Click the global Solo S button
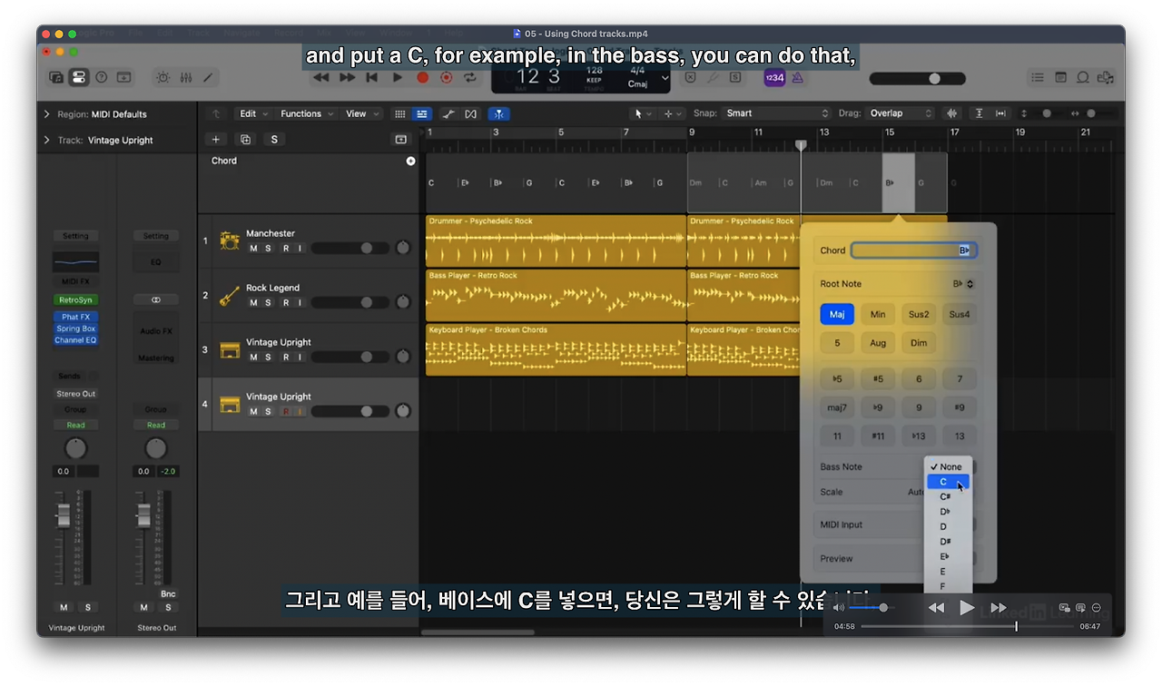Screen dimensions: 1162x686 [x=274, y=139]
